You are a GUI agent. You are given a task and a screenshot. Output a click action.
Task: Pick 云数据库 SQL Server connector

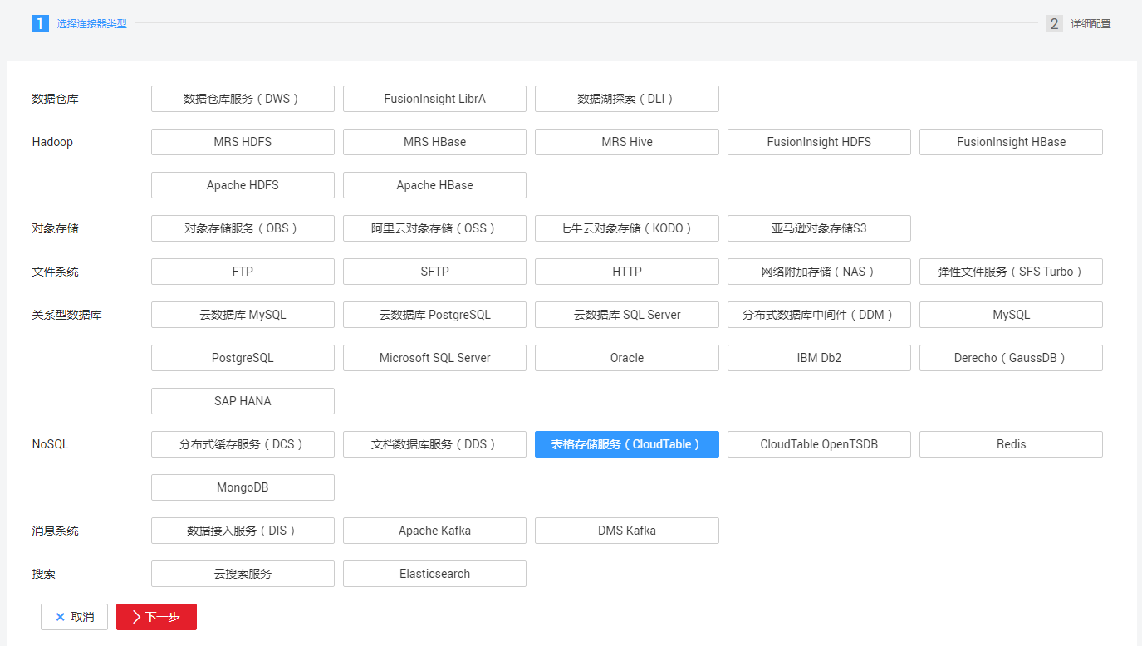(627, 315)
